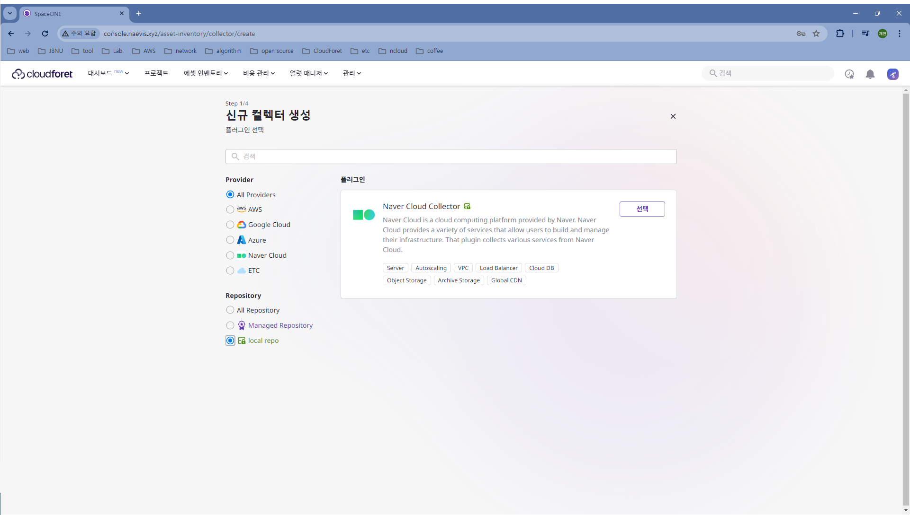Viewport: 910px width, 515px height.
Task: Bookmark page with the star icon
Action: 816,34
